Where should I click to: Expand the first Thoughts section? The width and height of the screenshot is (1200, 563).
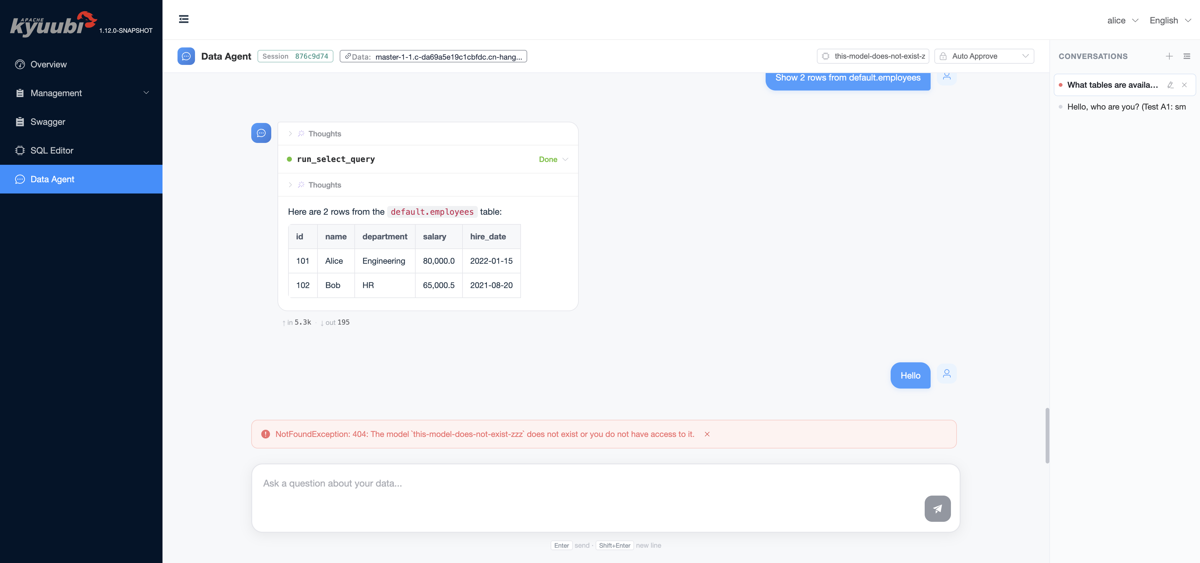(x=427, y=134)
